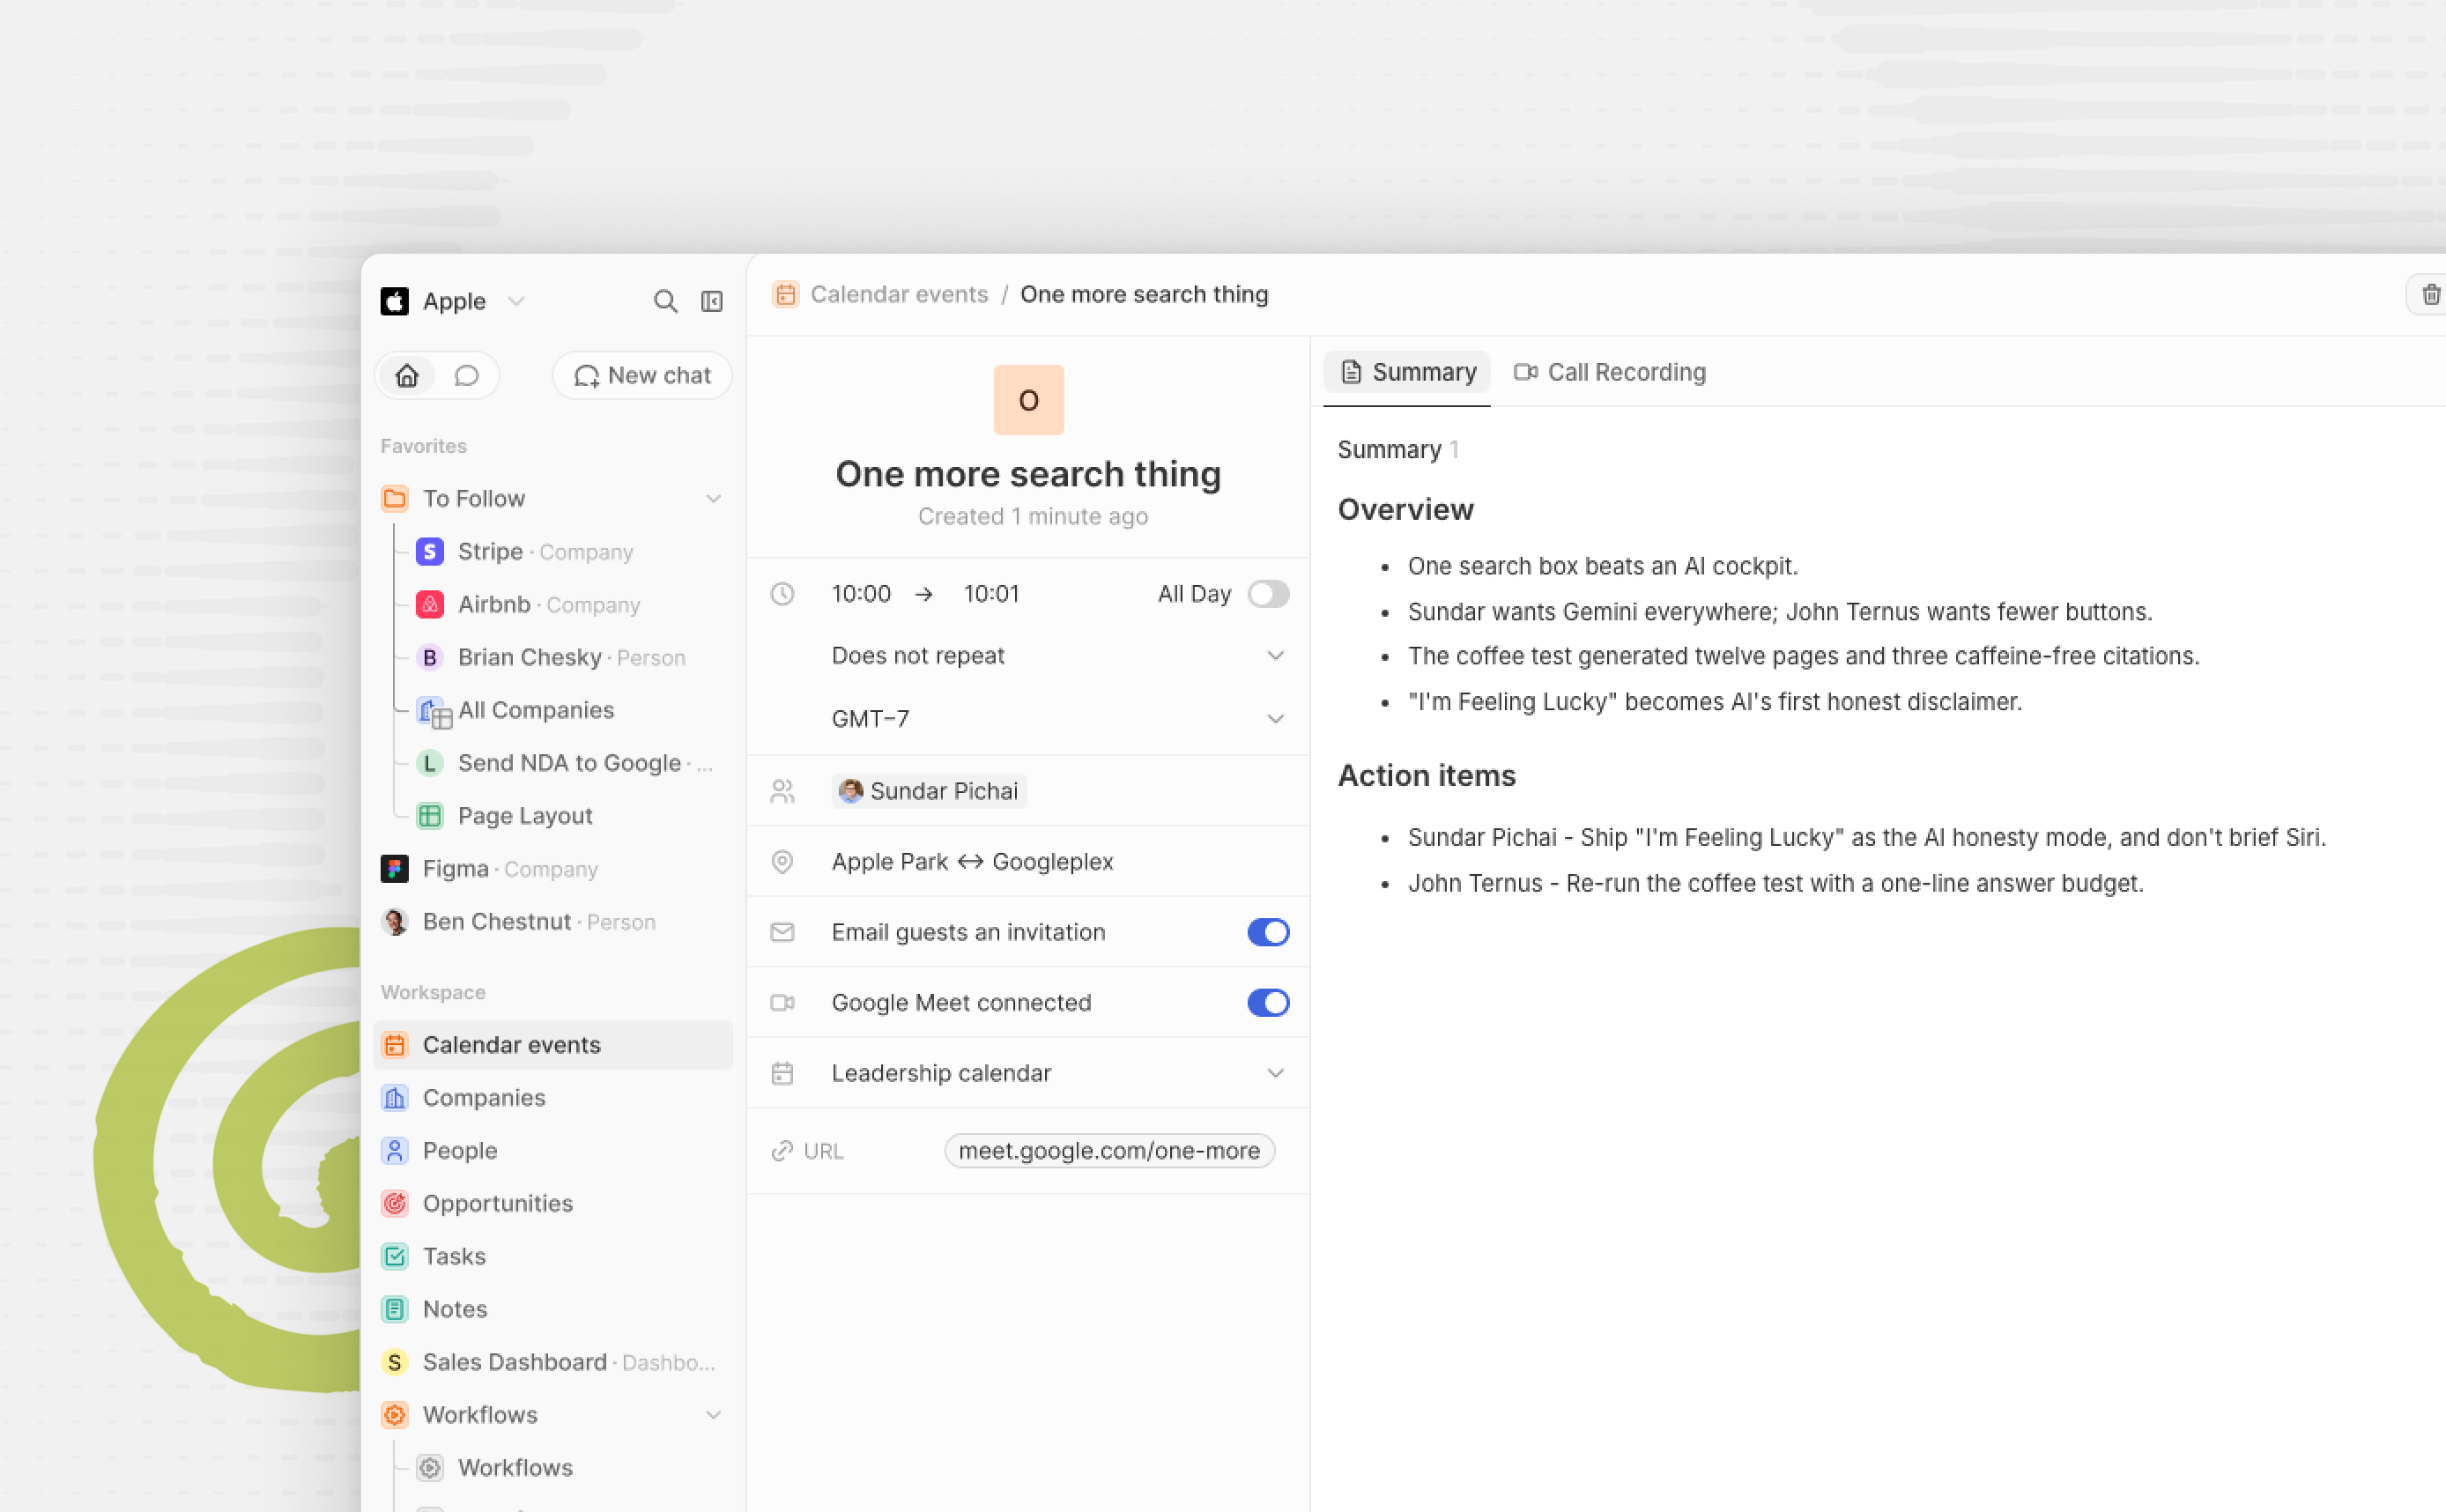Open the Opportunities target icon
Viewport: 2446px width, 1512px height.
(x=395, y=1203)
